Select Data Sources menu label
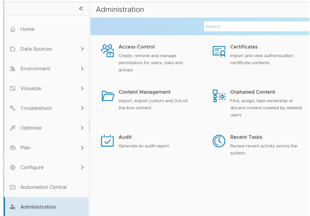This screenshot has width=310, height=216. point(36,49)
